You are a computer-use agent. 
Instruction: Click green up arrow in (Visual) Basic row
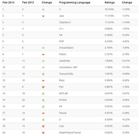click(x=43, y=48)
